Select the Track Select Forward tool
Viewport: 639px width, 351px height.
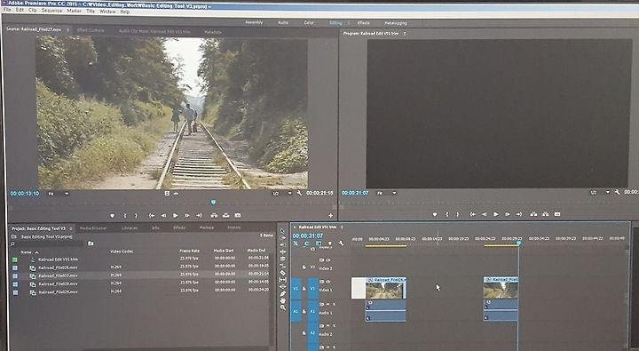pos(283,237)
